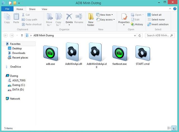This screenshot has height=132, width=179.
Task: Click Select none
Action: [x=156, y=20]
